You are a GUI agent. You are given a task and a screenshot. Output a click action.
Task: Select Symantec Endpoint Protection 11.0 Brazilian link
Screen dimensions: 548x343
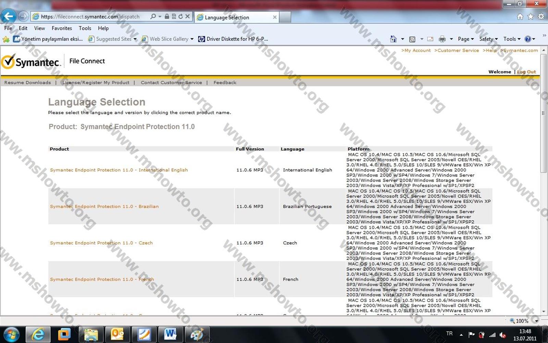point(104,206)
